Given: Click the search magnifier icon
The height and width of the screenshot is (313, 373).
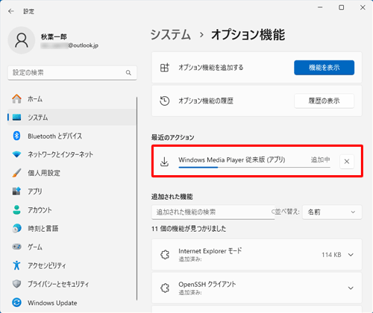Looking at the screenshot, I should (x=128, y=72).
